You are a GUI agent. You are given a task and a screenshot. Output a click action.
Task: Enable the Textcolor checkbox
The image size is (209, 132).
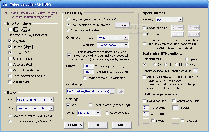182,121
